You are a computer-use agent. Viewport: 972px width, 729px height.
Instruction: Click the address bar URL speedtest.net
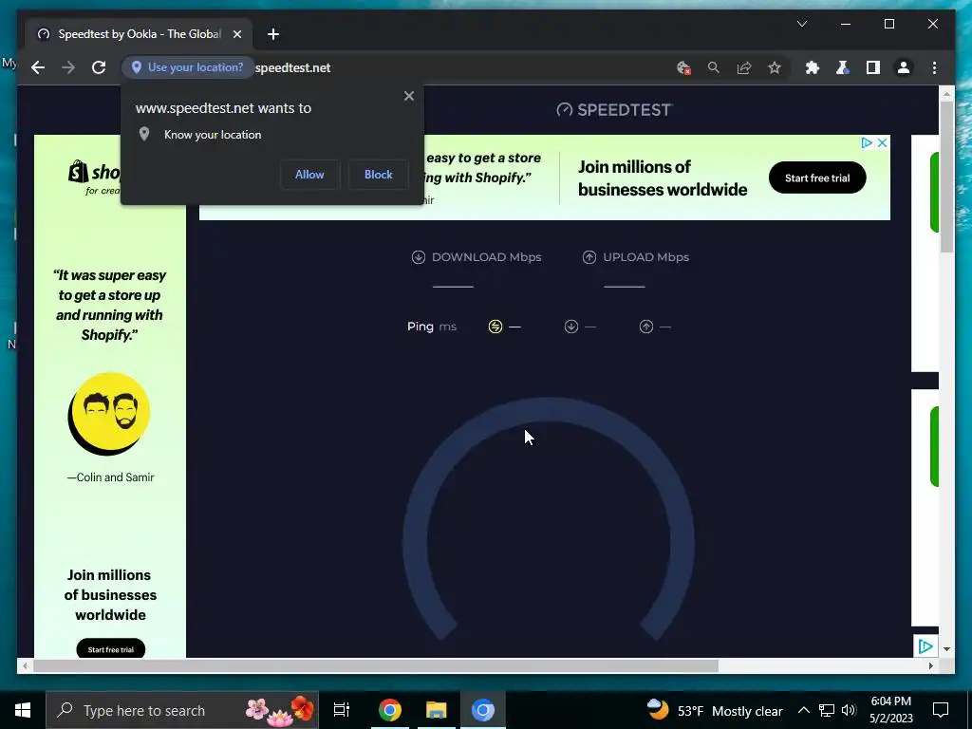tap(292, 67)
